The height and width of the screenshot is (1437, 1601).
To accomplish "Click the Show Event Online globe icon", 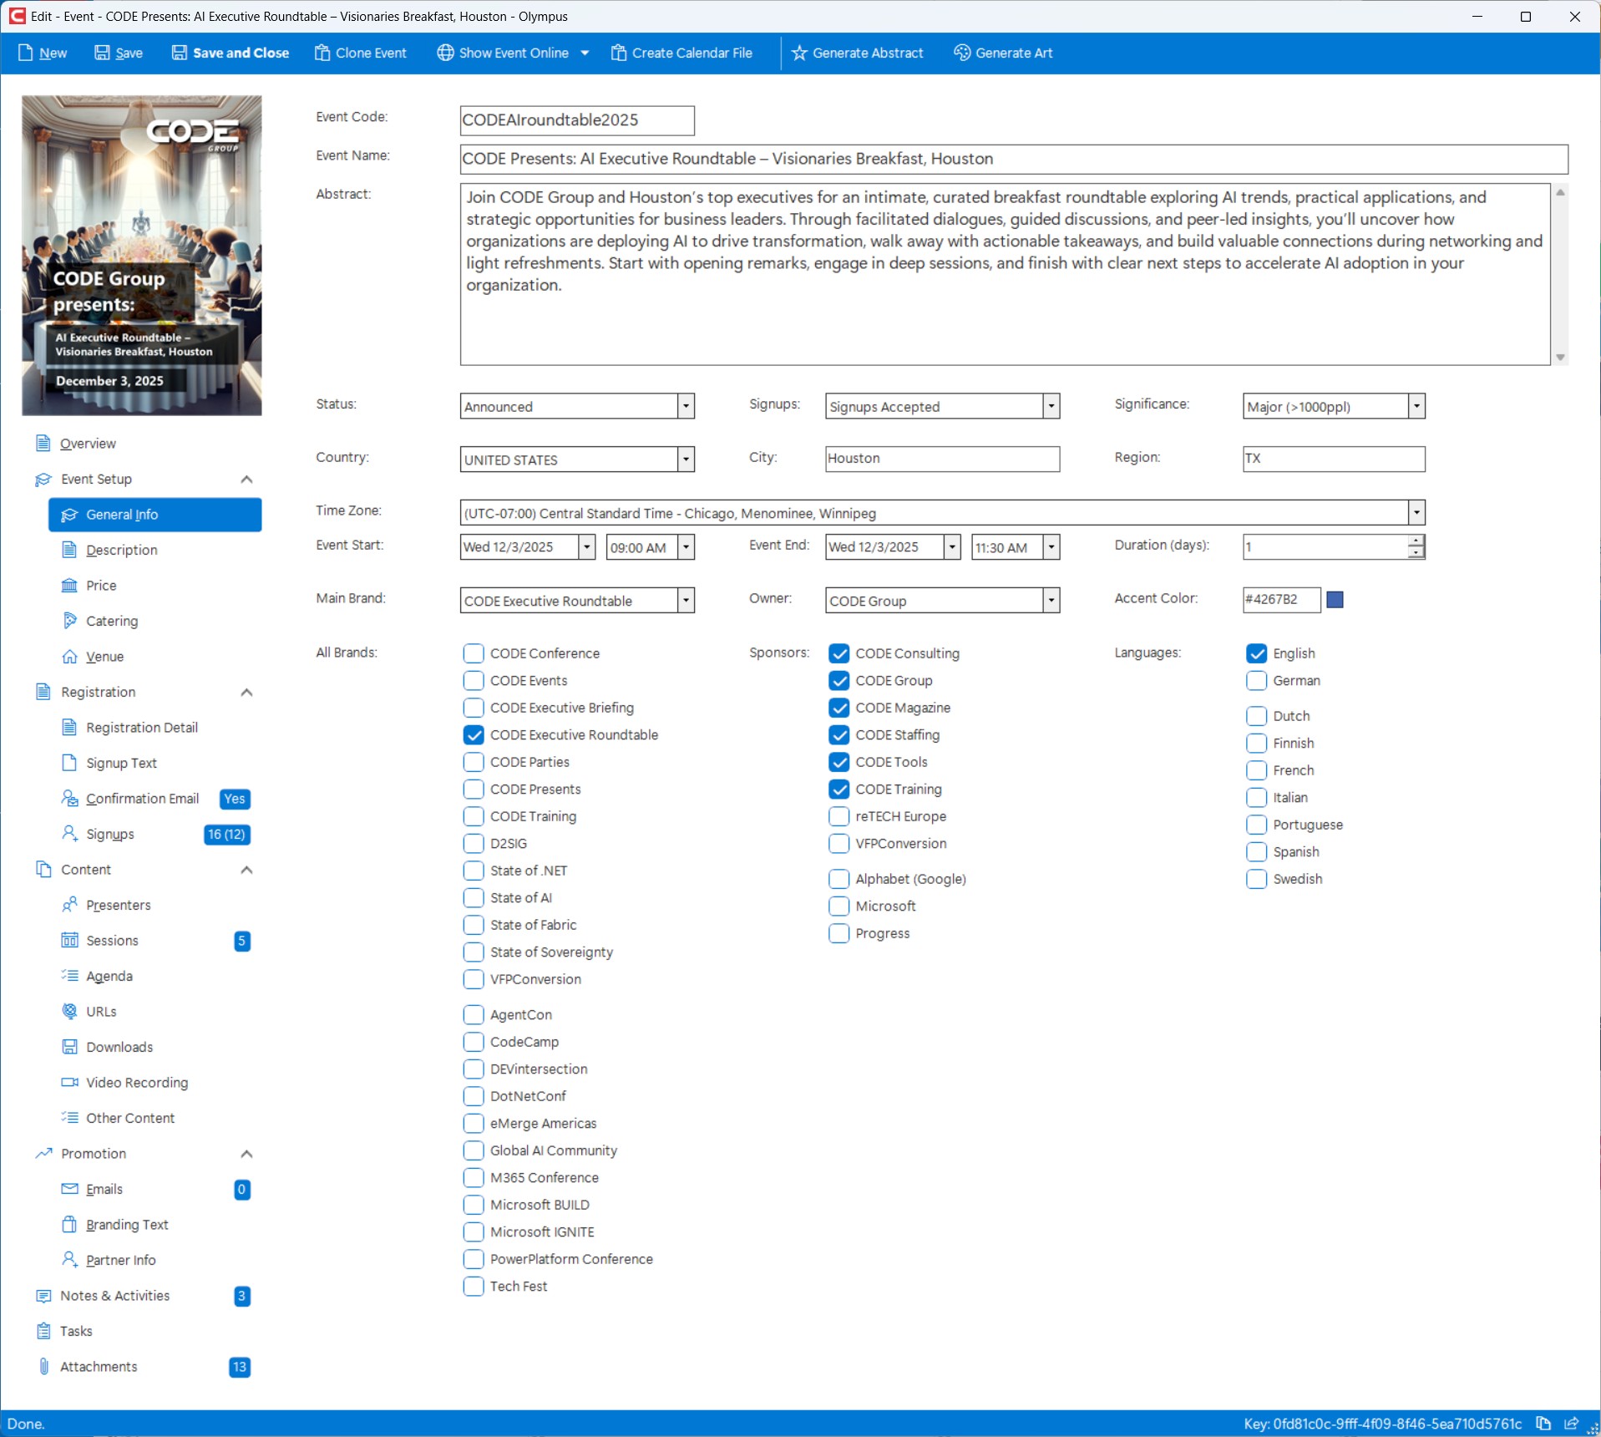I will [445, 53].
